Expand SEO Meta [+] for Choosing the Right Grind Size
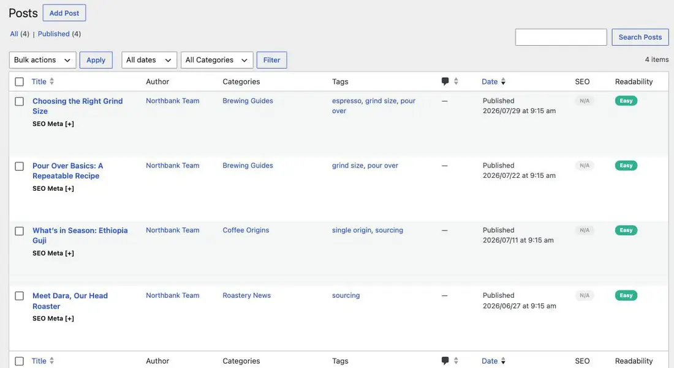 coord(53,124)
